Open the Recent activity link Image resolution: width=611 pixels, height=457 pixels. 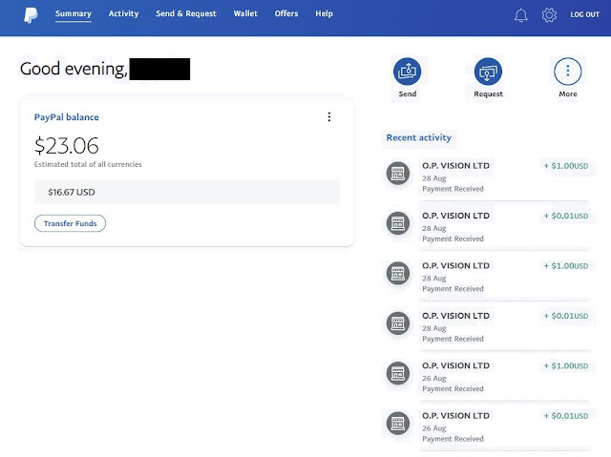[x=419, y=137]
